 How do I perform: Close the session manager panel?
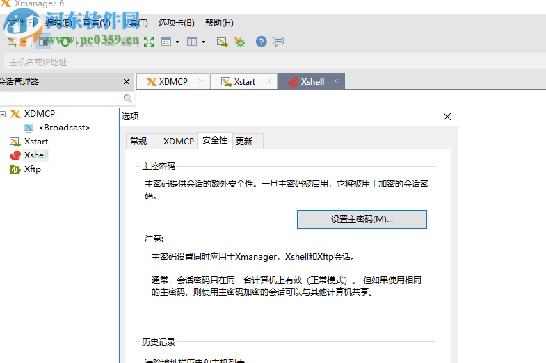(x=127, y=82)
